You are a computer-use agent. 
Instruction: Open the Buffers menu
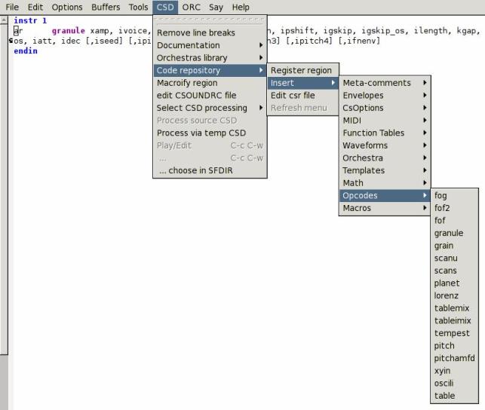[x=106, y=7]
